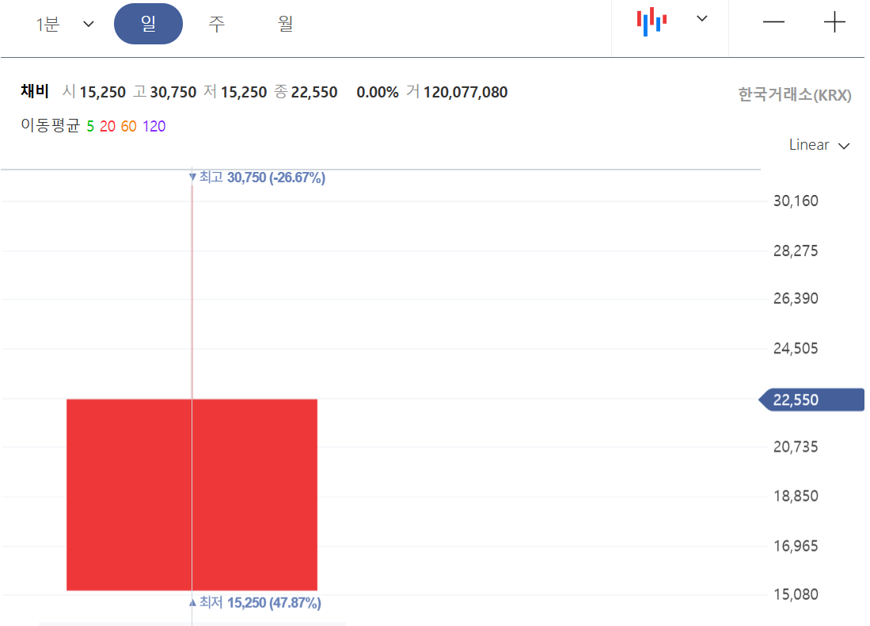This screenshot has width=870, height=626.
Task: Toggle the 60-day moving average
Action: pyautogui.click(x=129, y=127)
